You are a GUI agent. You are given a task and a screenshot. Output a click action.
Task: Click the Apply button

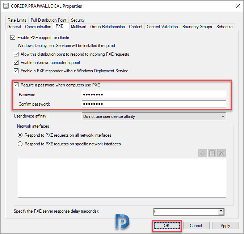225,225
